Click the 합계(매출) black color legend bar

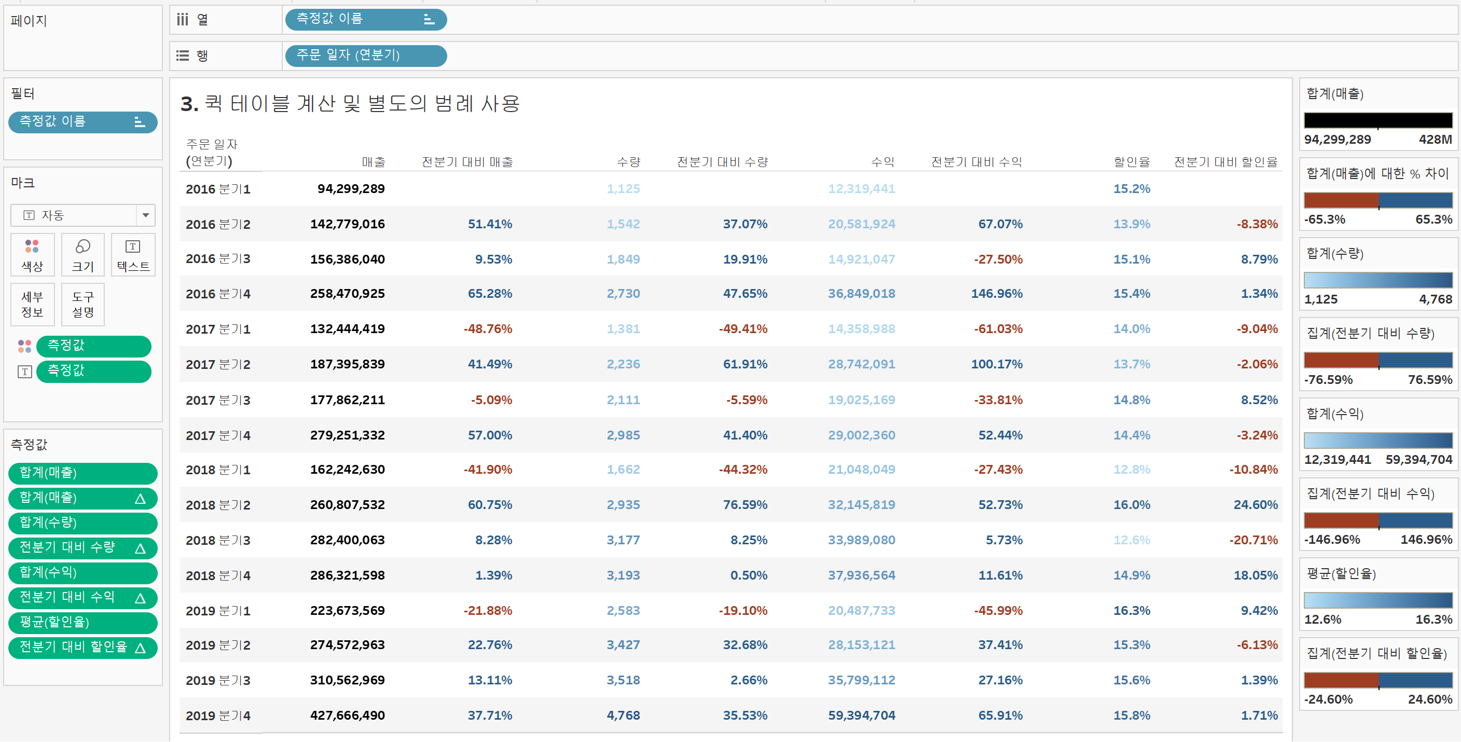click(x=1377, y=120)
